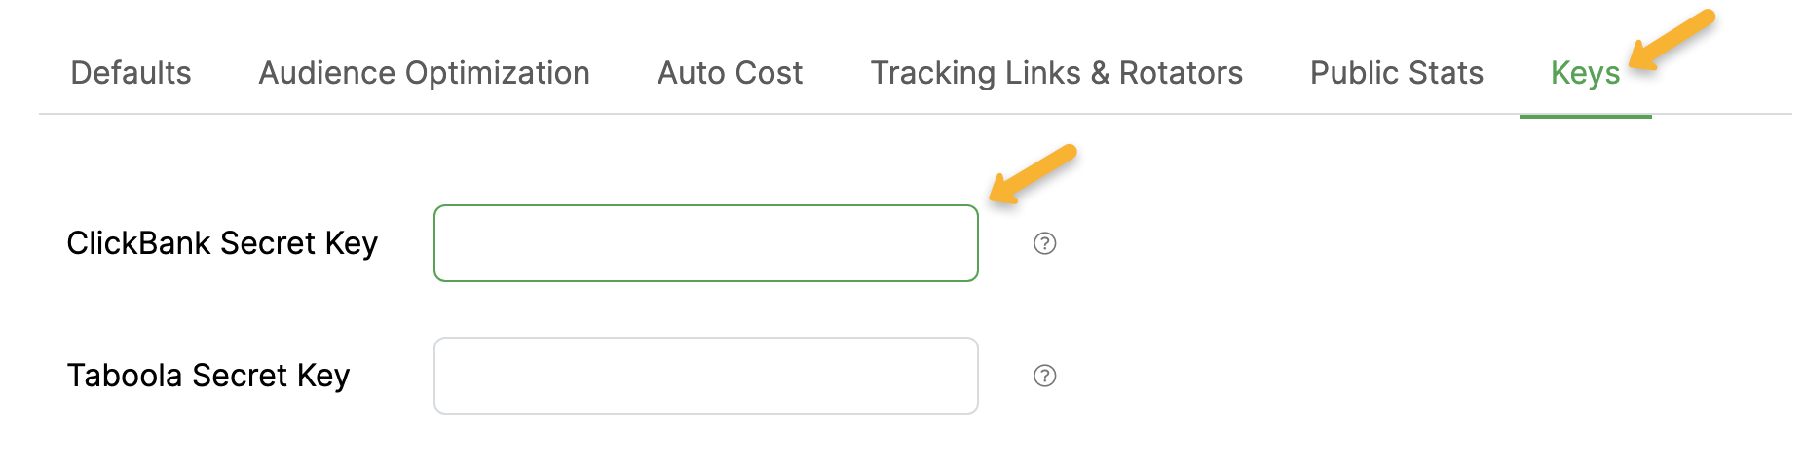This screenshot has height=469, width=1804.
Task: Go to the Auto Cost tab
Action: coord(730,73)
